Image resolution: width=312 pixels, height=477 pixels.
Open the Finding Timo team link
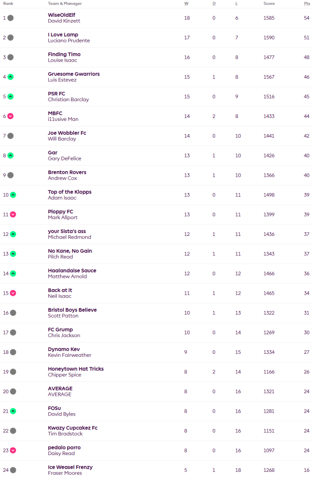tap(64, 55)
